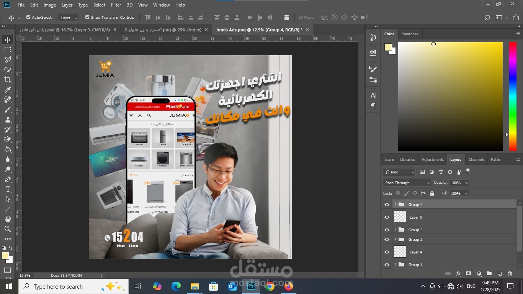The image size is (523, 294).
Task: Click the foreground color swatch in toolbar
Action: [5, 256]
